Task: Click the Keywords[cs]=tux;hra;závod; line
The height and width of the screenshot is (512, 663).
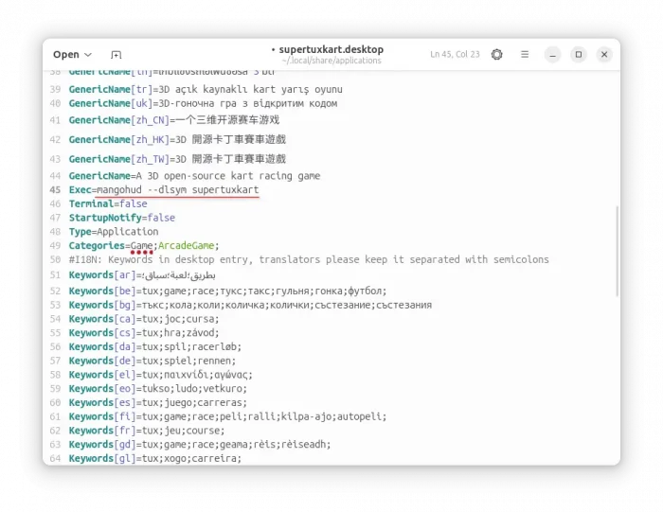Action: (144, 333)
